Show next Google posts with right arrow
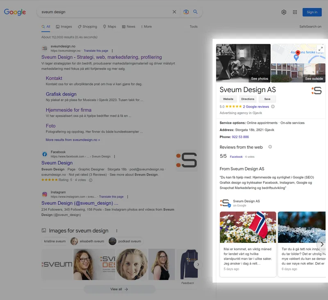The image size is (328, 300). point(322,245)
